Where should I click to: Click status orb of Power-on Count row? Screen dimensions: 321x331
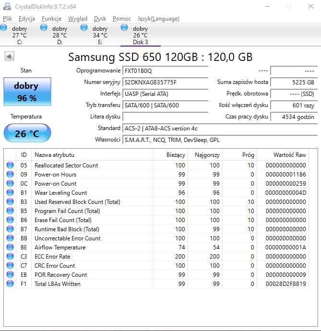(x=10, y=183)
